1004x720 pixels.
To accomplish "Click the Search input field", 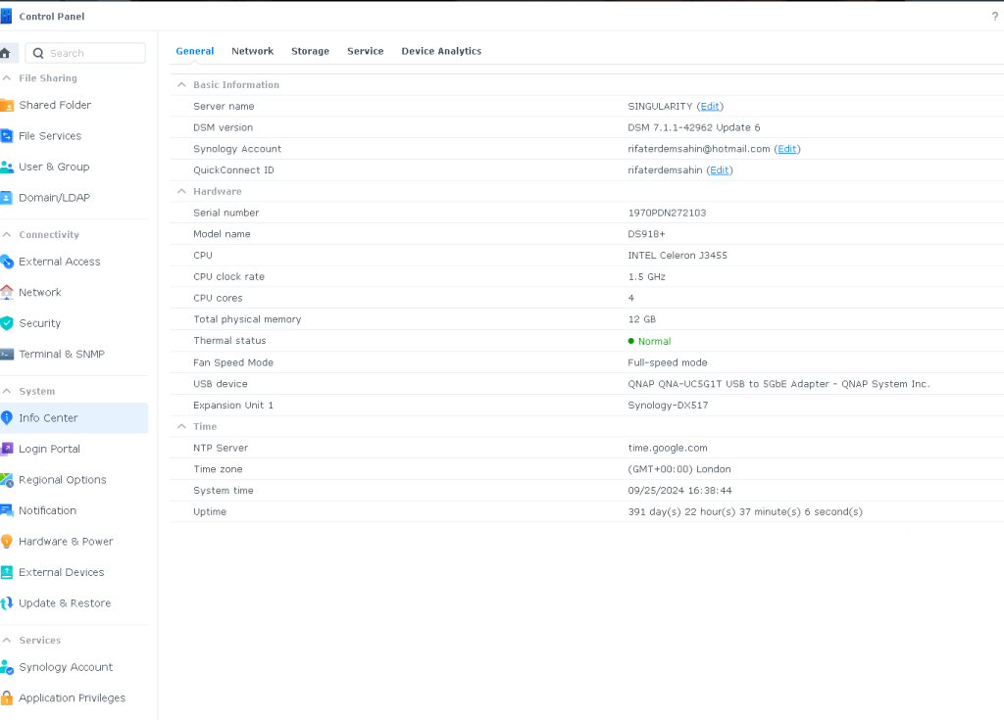I will (85, 53).
